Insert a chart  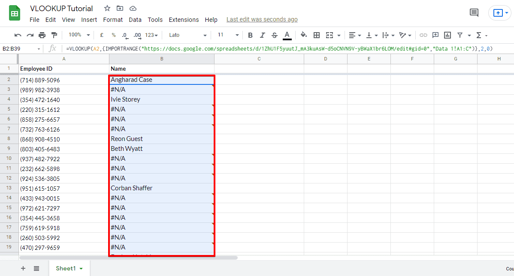447,35
